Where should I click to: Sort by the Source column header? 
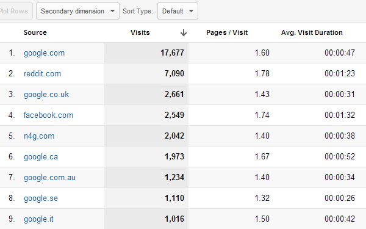coord(35,32)
